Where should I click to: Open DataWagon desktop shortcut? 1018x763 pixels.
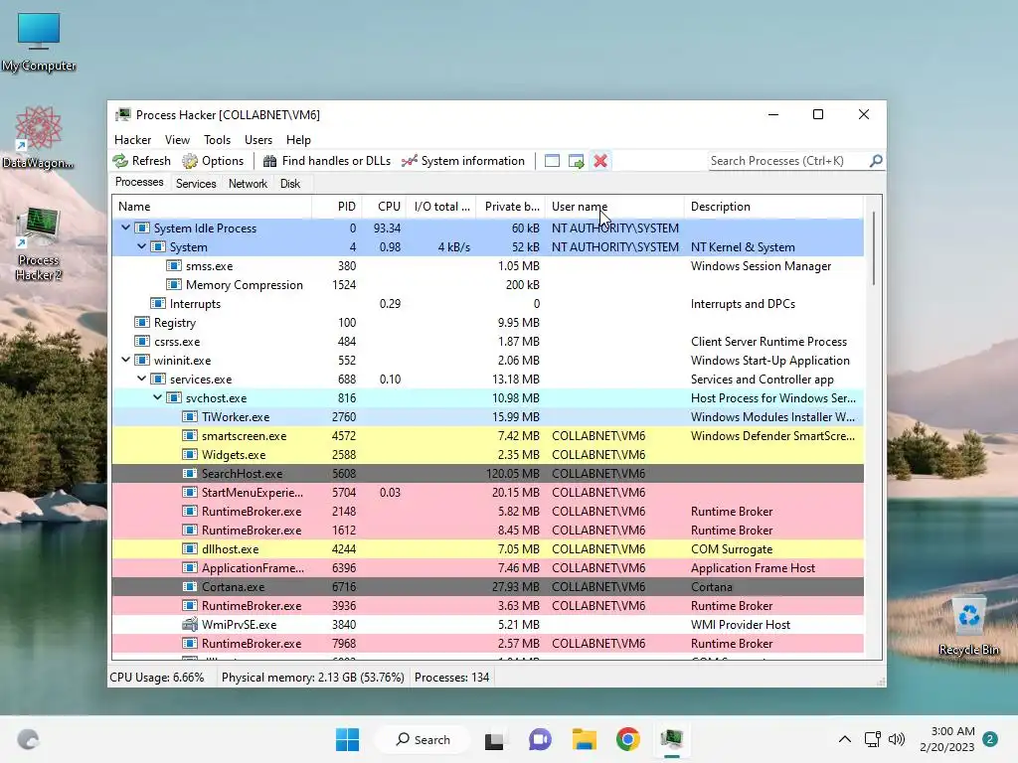pos(39,137)
